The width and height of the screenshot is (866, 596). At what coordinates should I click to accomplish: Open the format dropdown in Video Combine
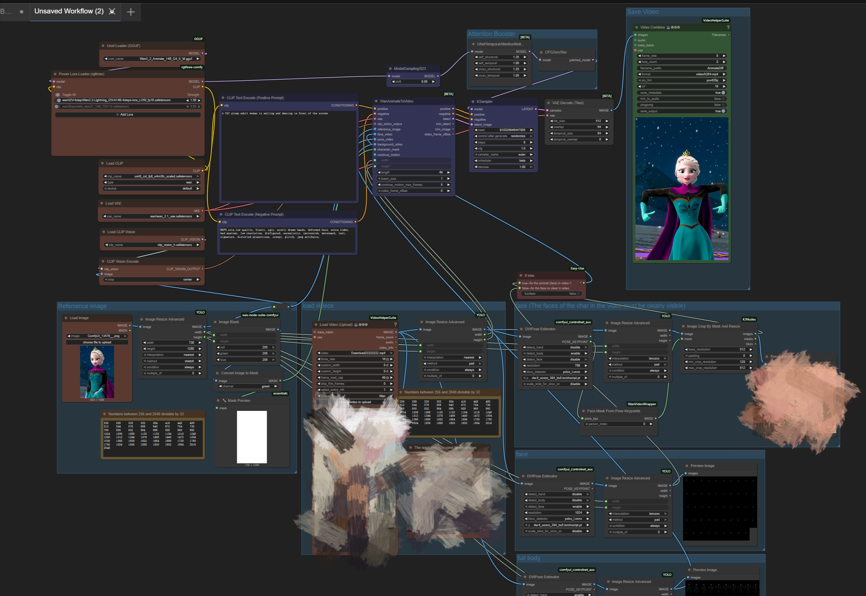pos(682,74)
